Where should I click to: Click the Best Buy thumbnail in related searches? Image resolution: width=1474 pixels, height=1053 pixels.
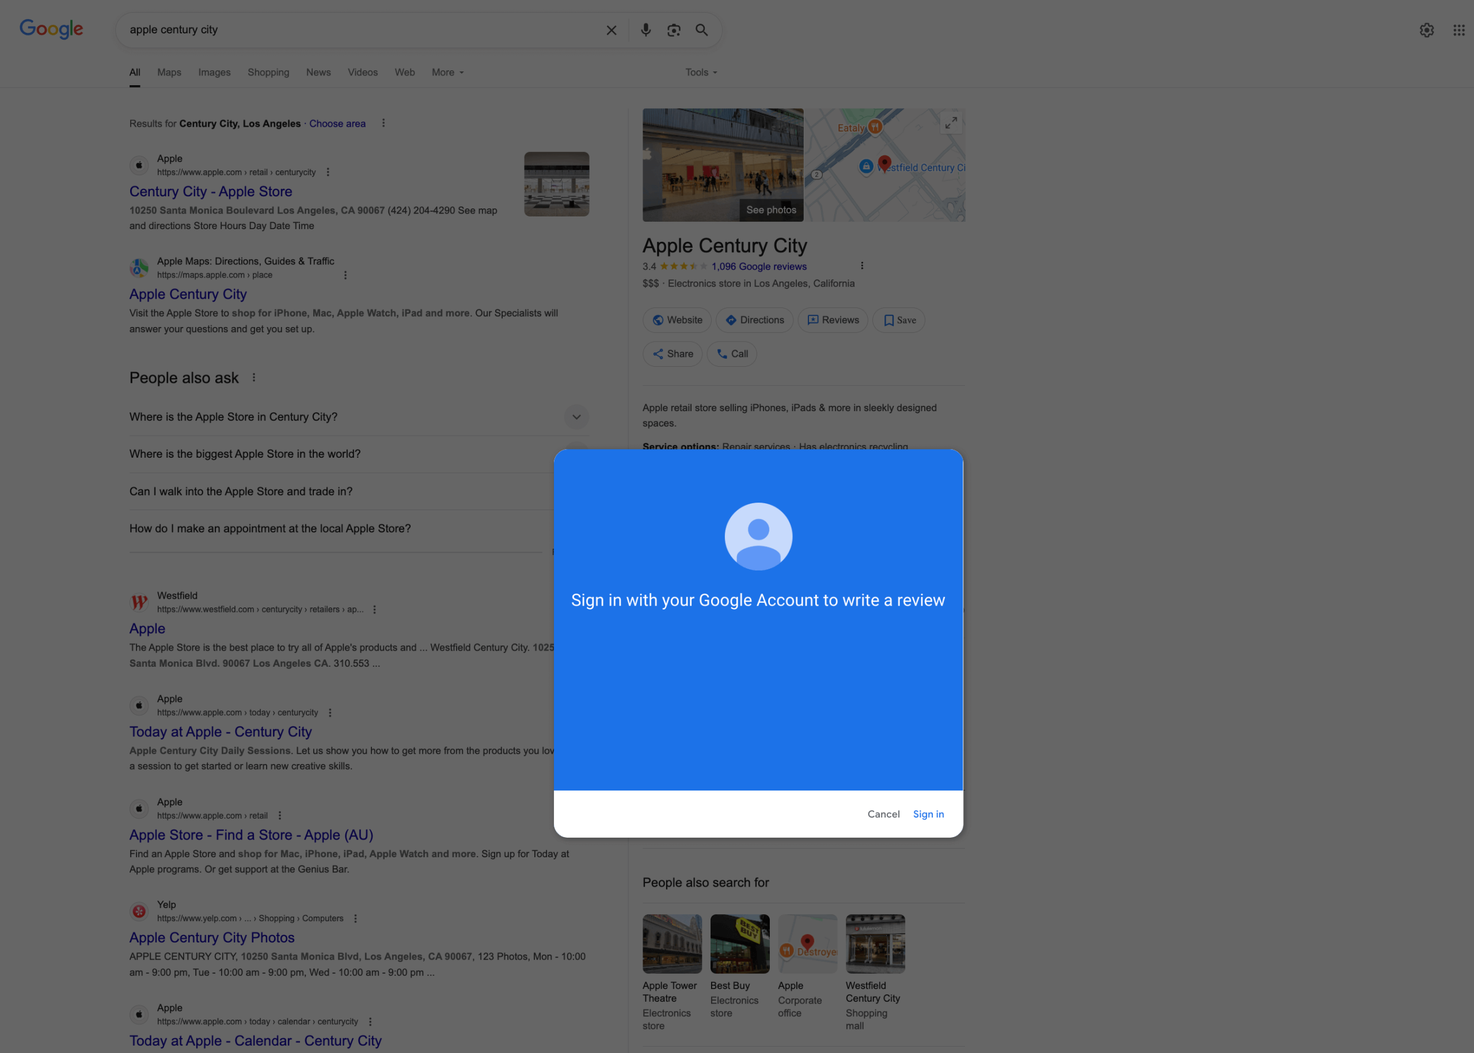(739, 944)
